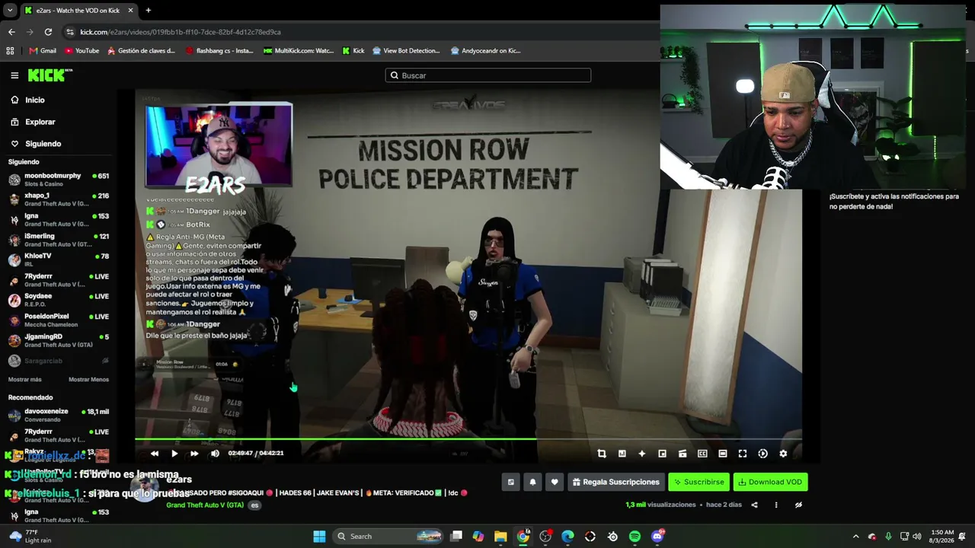Open Grand Theft Auto V category link
This screenshot has height=548, width=975.
[205, 505]
